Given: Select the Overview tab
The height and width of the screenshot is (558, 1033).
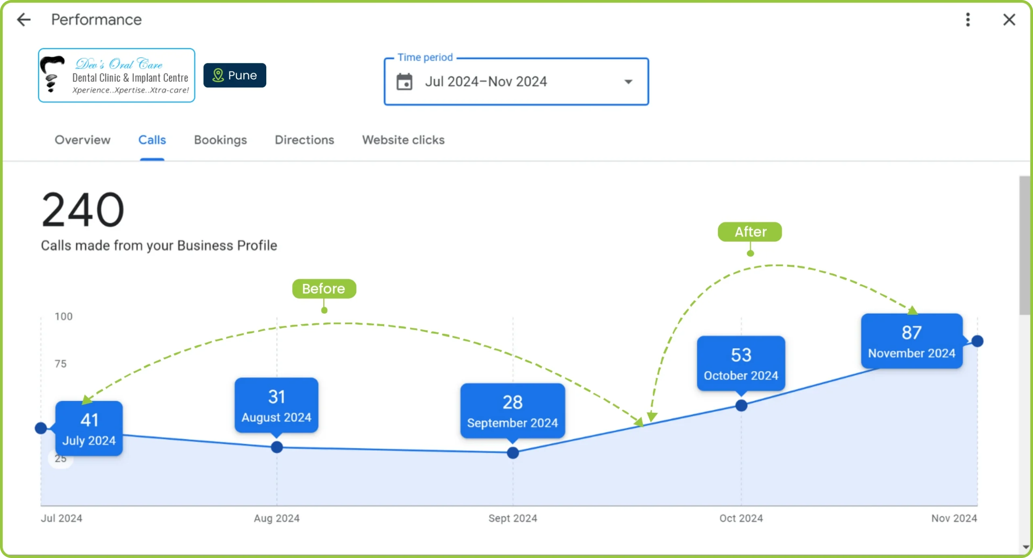Looking at the screenshot, I should coord(83,140).
